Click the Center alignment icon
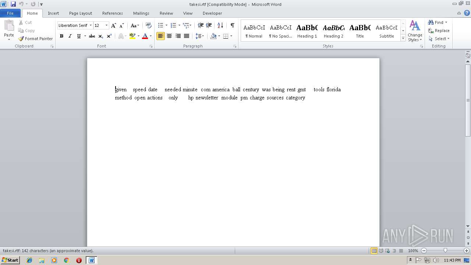The height and width of the screenshot is (265, 471). click(x=169, y=36)
